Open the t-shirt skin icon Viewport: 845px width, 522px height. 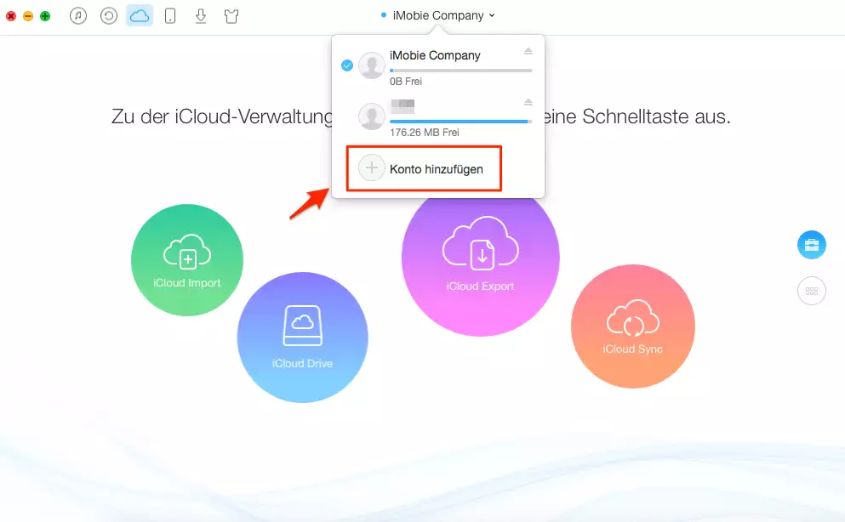(x=231, y=15)
